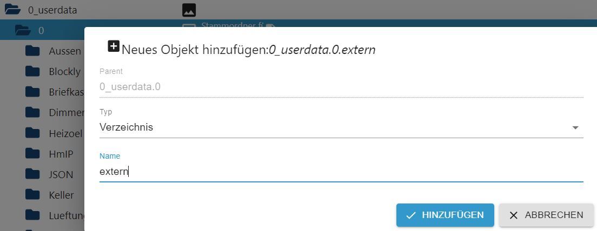
Task: Click the 0_userdata open folder icon
Action: pyautogui.click(x=12, y=10)
